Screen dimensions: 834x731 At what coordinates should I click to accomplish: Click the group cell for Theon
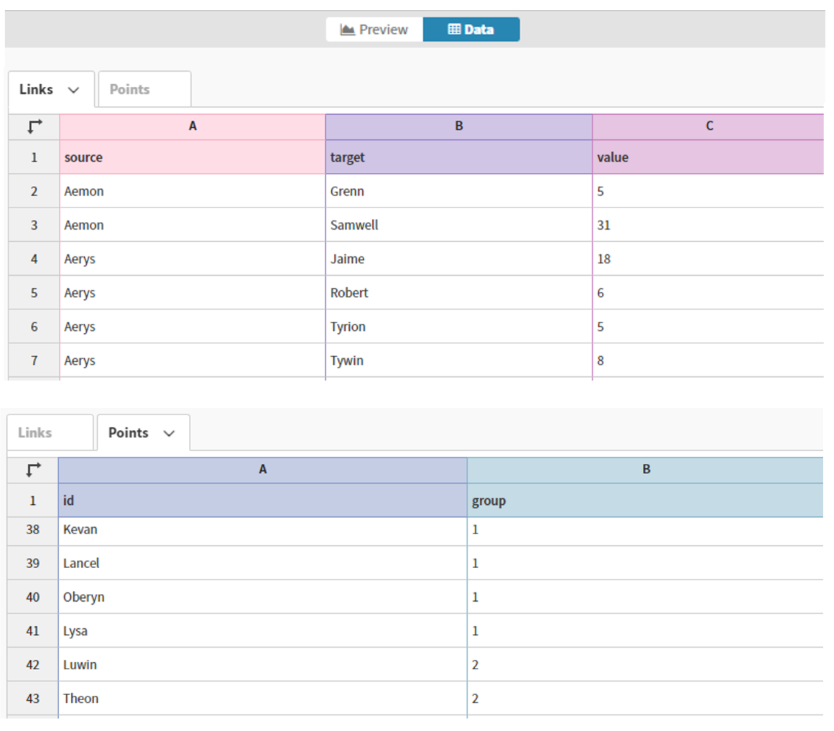645,699
